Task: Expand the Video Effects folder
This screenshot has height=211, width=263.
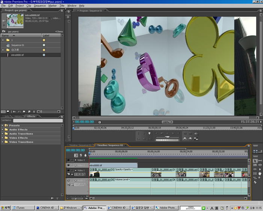Action: (2, 138)
